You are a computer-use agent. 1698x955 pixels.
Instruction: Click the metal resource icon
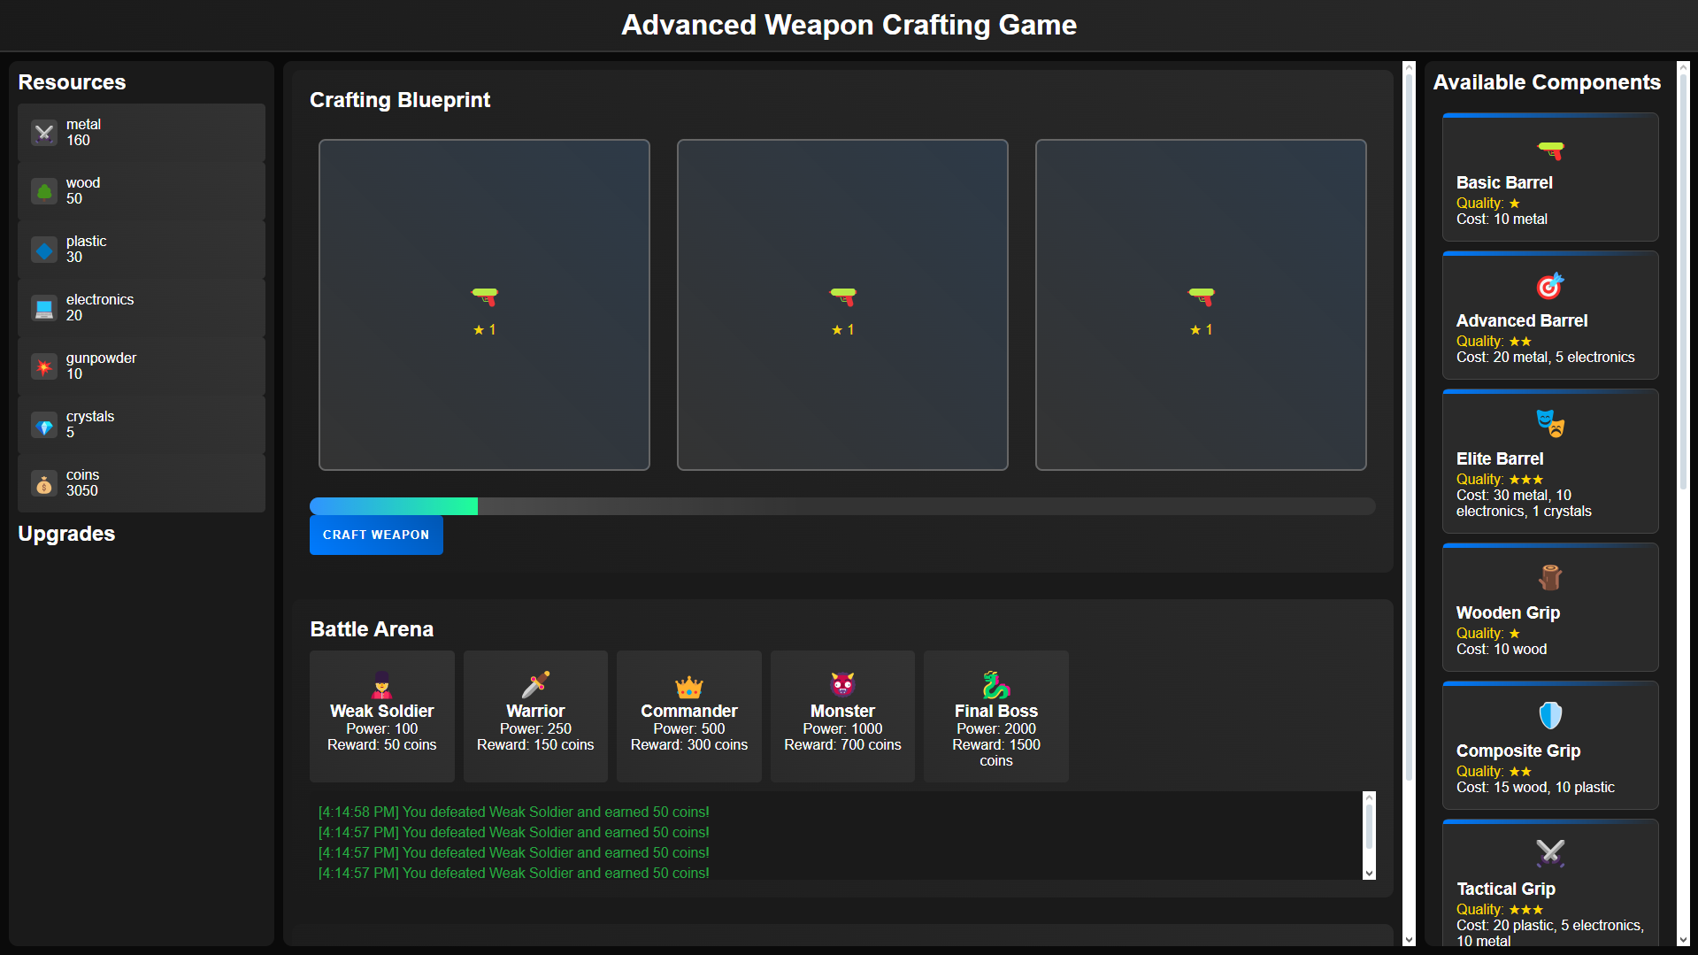(44, 133)
